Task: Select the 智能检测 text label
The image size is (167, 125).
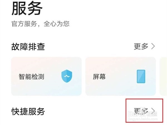Action: (31, 77)
